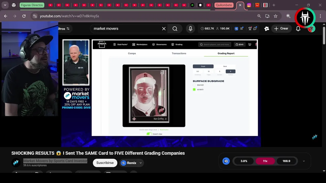Click the IQ icon in the stats panel
Viewport: 326px width, 183px height.
pyautogui.click(x=226, y=161)
